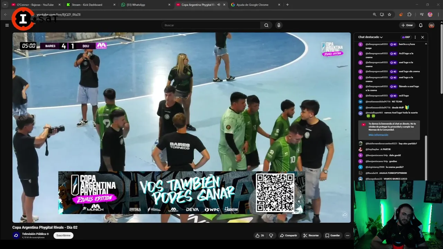Dislike the video with thumbs down
Image resolution: width=443 pixels, height=249 pixels.
[271, 236]
